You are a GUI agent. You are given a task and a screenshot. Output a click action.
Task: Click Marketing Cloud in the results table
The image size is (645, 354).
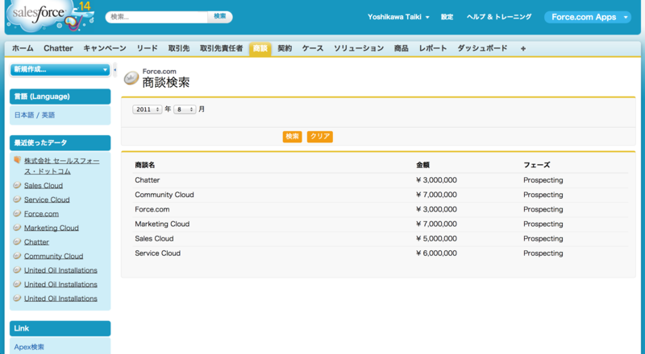162,224
